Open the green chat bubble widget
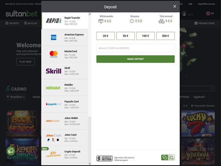The width and height of the screenshot is (221, 166). [11, 151]
